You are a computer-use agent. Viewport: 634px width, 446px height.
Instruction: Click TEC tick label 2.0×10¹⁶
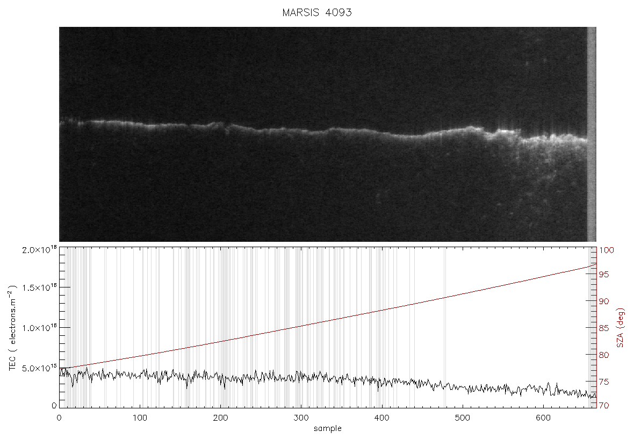tap(40, 249)
